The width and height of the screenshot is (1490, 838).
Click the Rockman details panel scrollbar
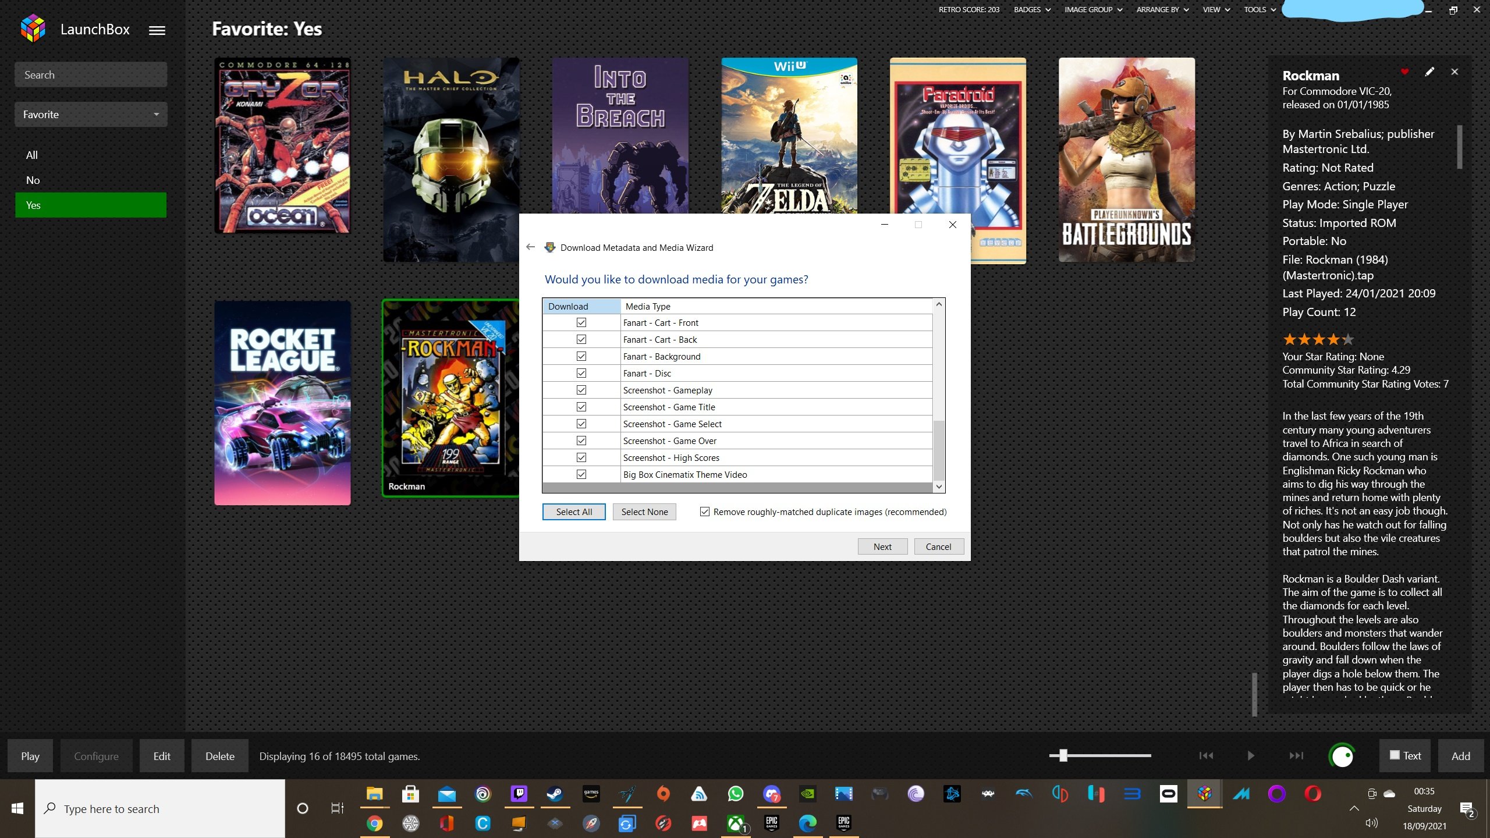tap(1459, 147)
